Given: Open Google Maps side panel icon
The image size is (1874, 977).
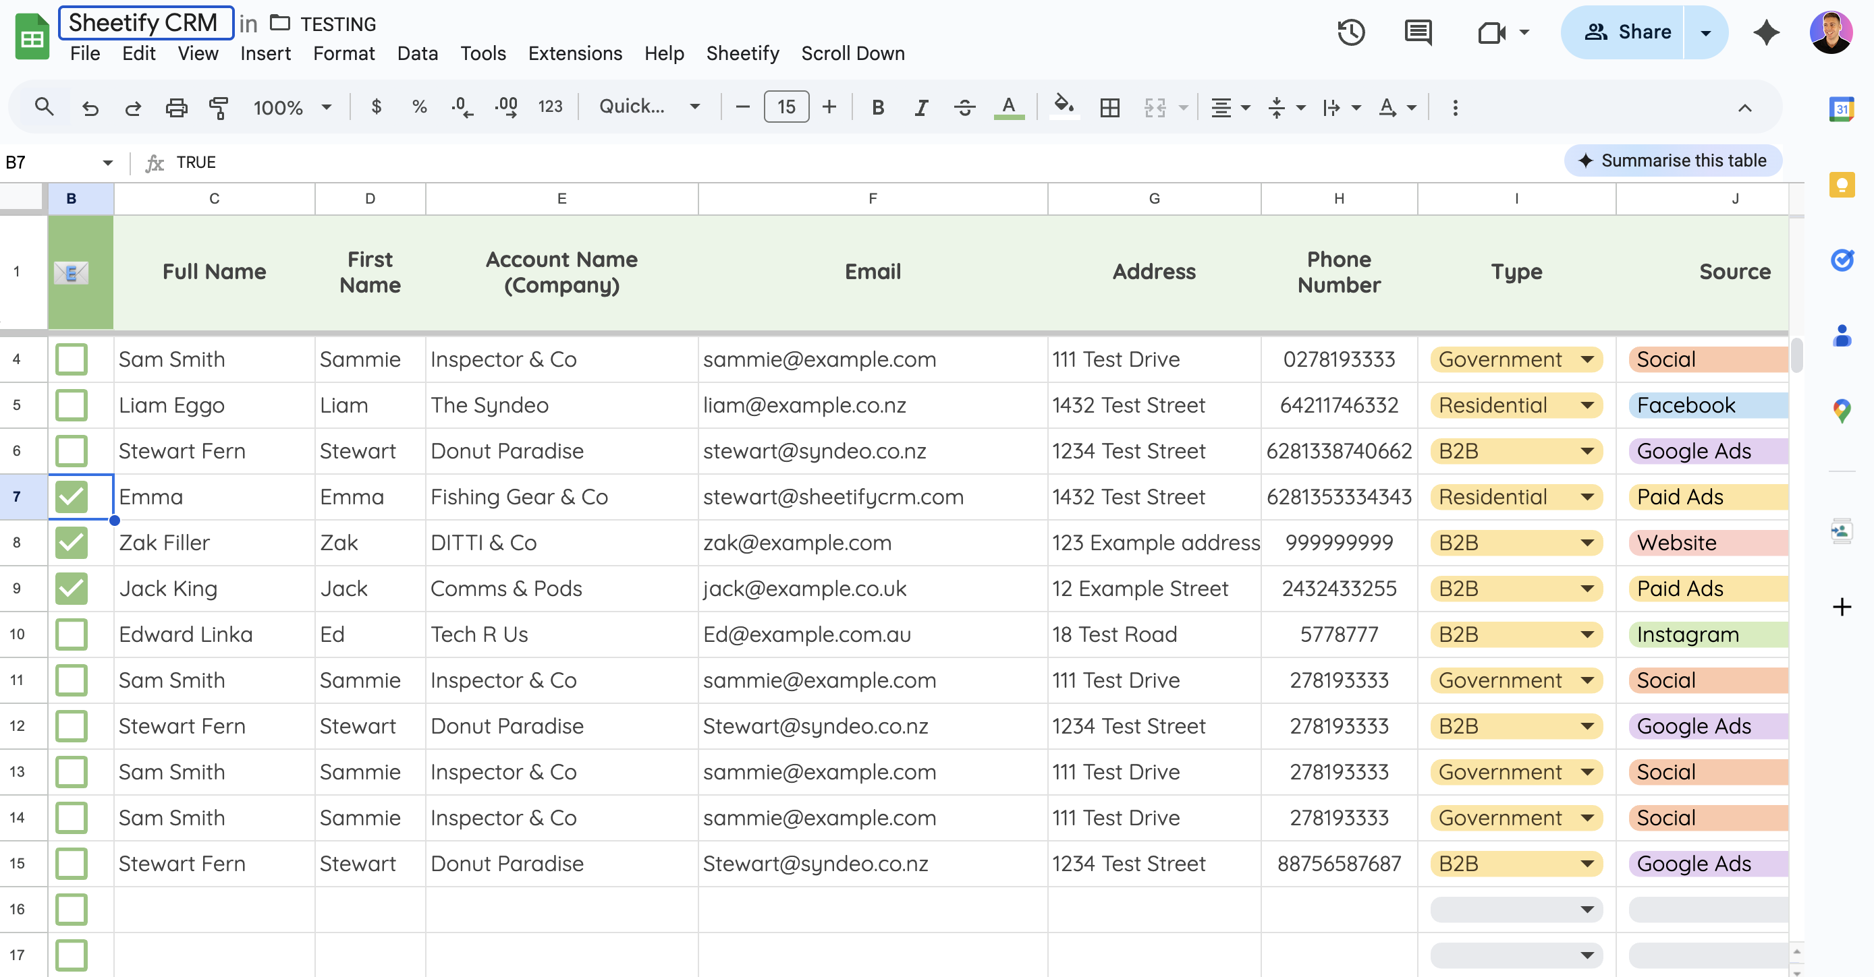Looking at the screenshot, I should coord(1841,411).
